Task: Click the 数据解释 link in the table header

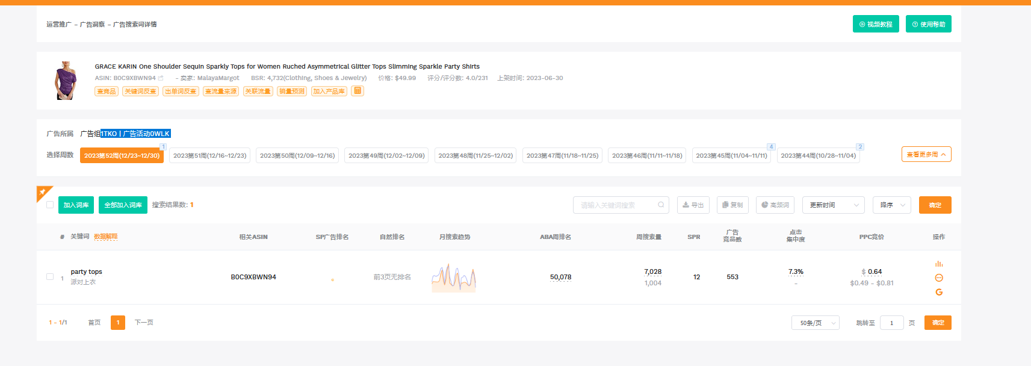Action: [105, 237]
